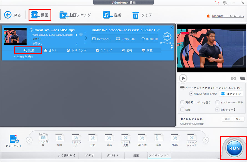Open 効果 effects editor
Viewport: 247px width, 162px height.
(29, 50)
